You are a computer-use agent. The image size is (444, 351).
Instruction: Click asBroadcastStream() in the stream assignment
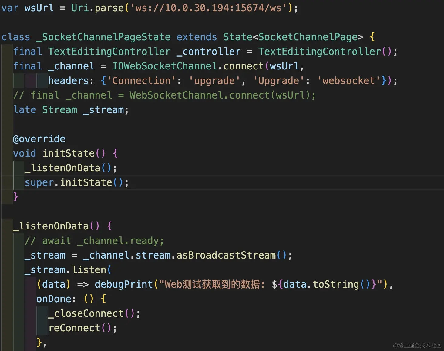231,255
